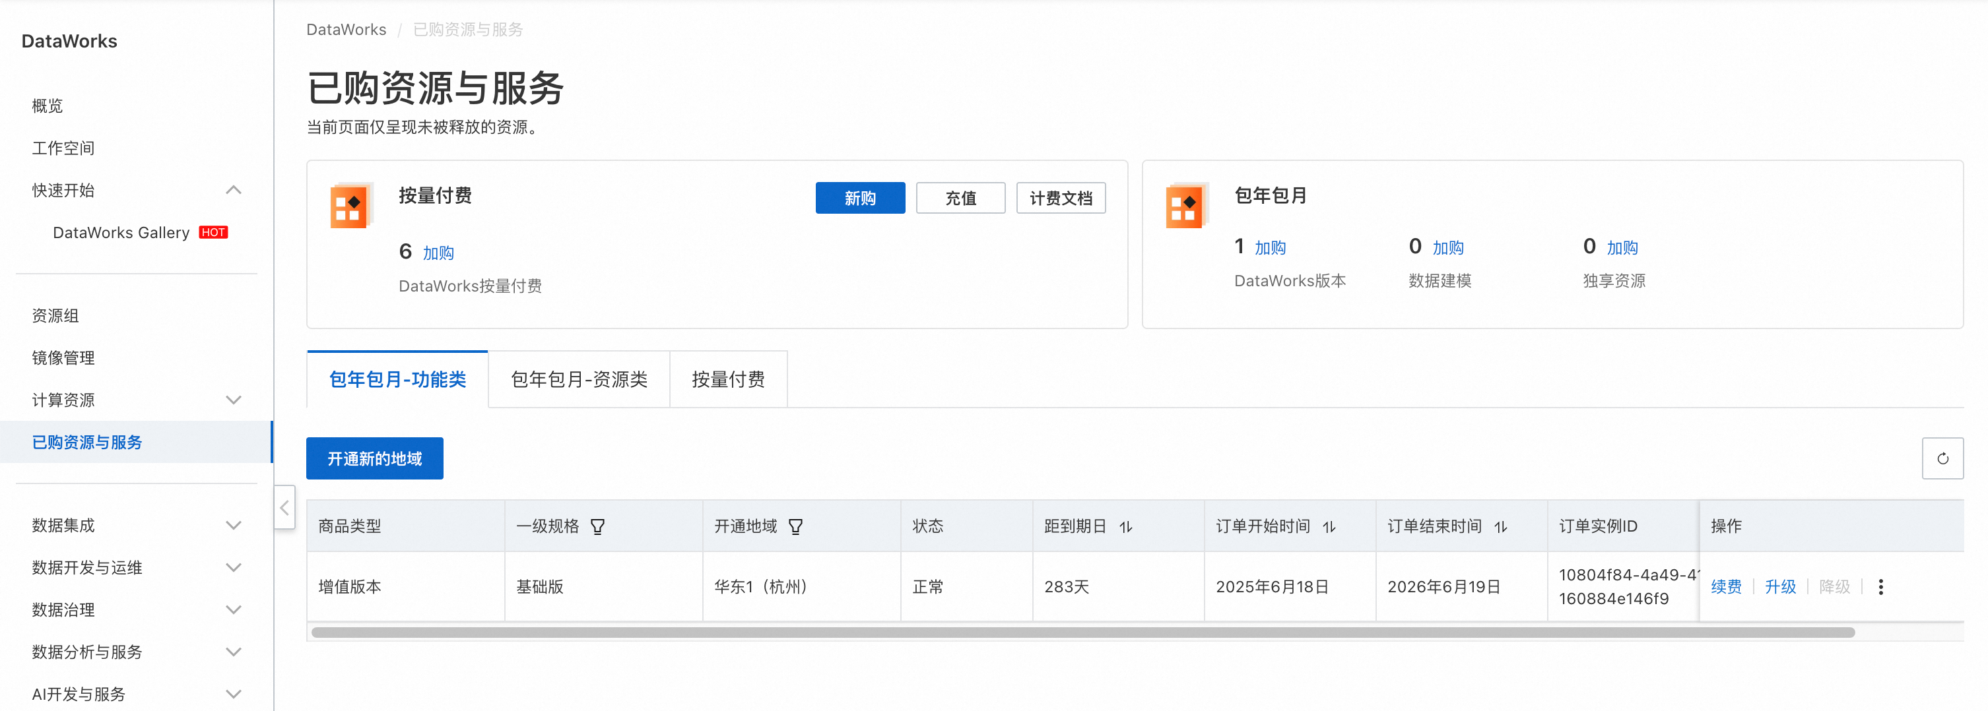Image resolution: width=1988 pixels, height=711 pixels.
Task: Switch to the 按量付费 tab
Action: pyautogui.click(x=728, y=379)
